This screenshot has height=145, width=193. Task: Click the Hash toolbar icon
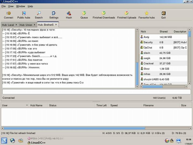(x=69, y=13)
